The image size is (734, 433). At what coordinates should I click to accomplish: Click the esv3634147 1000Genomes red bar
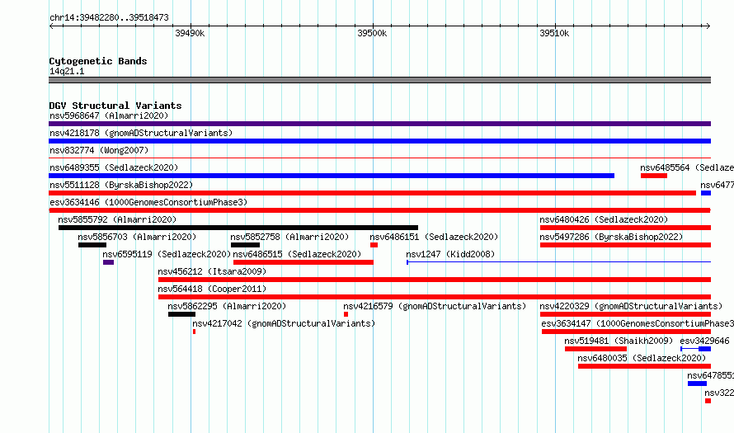pos(626,332)
